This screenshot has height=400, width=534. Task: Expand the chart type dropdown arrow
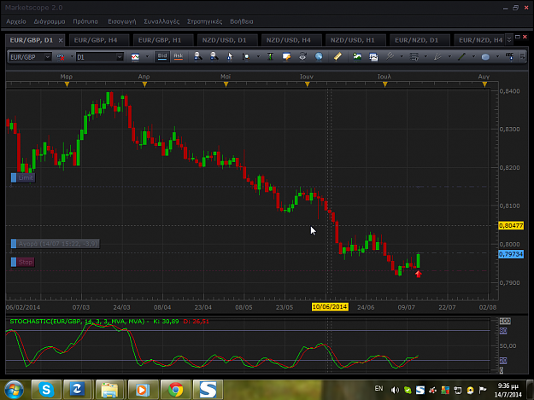(147, 57)
